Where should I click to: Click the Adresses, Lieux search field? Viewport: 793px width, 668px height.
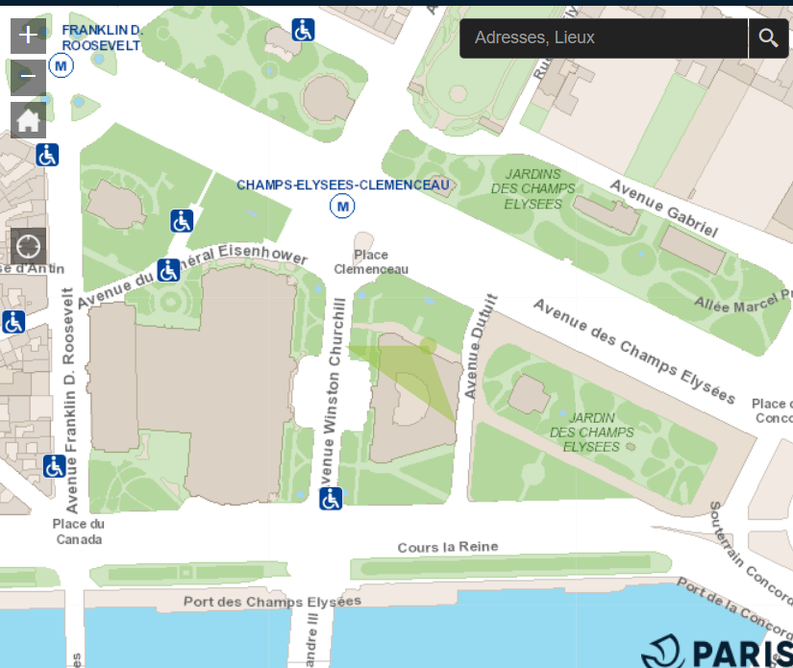click(x=603, y=38)
